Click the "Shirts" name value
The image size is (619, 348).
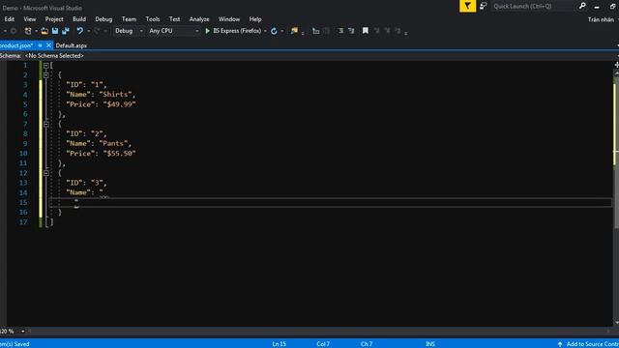coord(115,95)
